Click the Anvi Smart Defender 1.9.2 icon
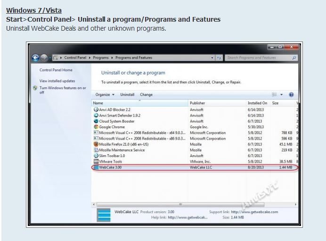The image size is (326, 241). tap(96, 115)
